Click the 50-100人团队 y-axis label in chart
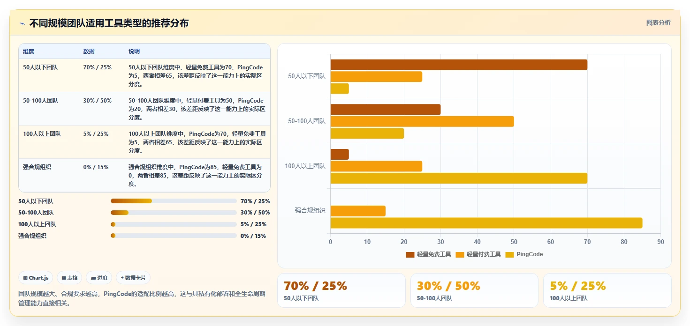The height and width of the screenshot is (326, 690). pyautogui.click(x=307, y=121)
